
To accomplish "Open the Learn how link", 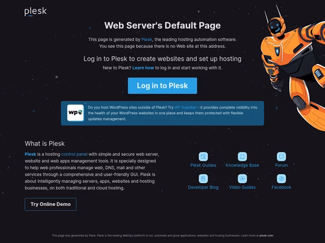I will (x=143, y=68).
